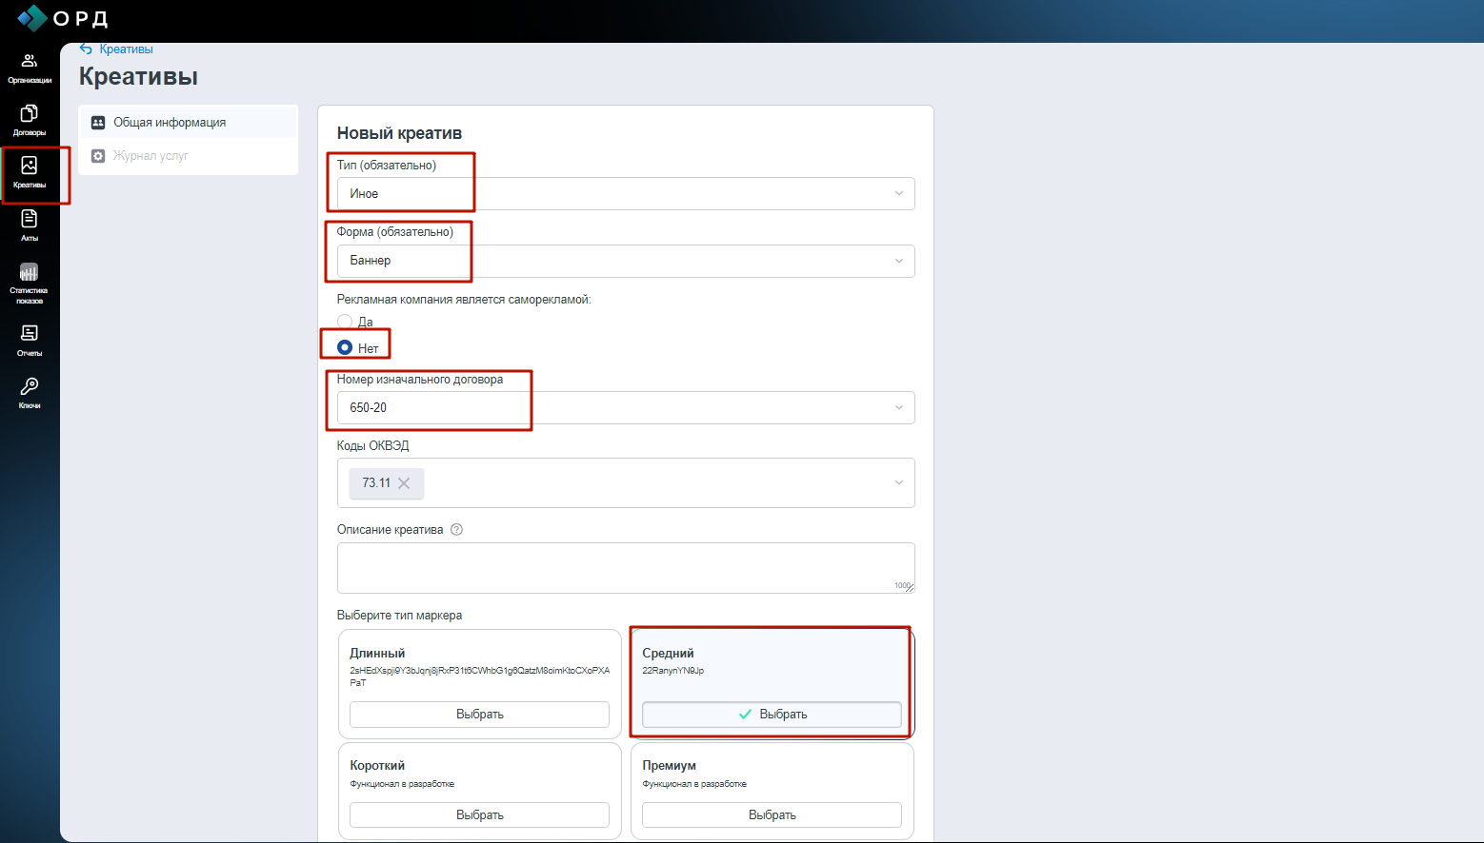Switch to the Общая информация tab
The height and width of the screenshot is (843, 1484).
click(189, 123)
